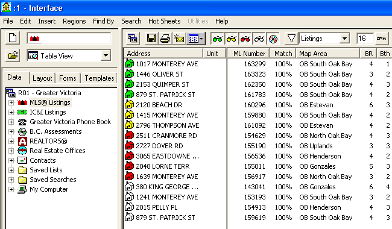Click the Save floppy disk toolbar icon
Viewport: 392px width, 229px height.
151,39
